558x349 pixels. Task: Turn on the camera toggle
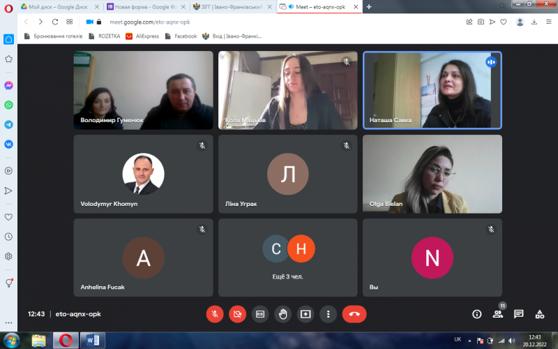pos(237,314)
